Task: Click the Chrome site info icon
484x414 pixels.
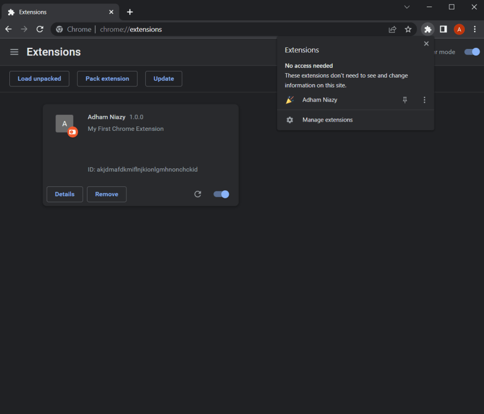Action: tap(59, 29)
